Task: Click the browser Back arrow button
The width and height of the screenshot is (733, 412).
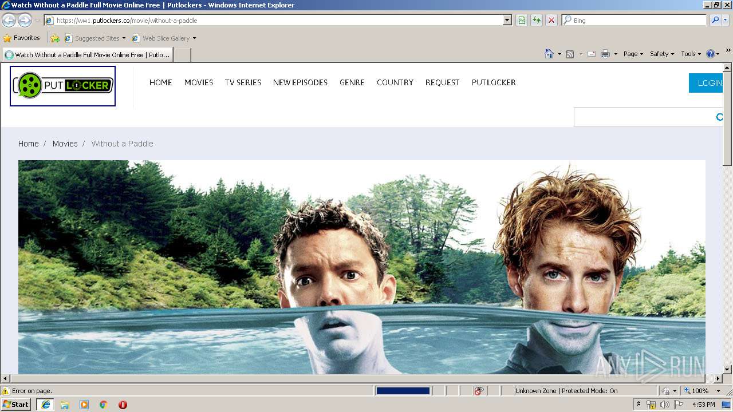Action: pos(9,20)
